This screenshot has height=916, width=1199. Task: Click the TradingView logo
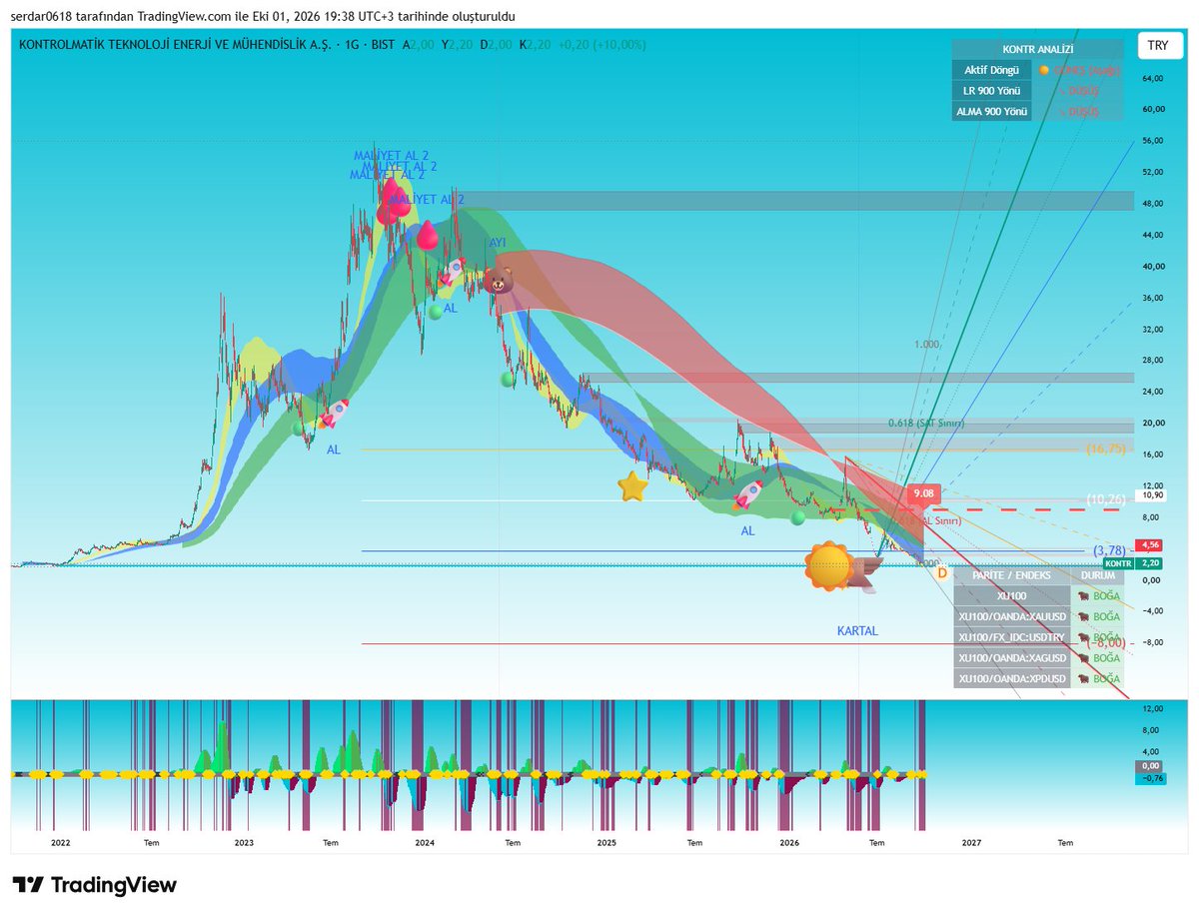click(x=95, y=885)
